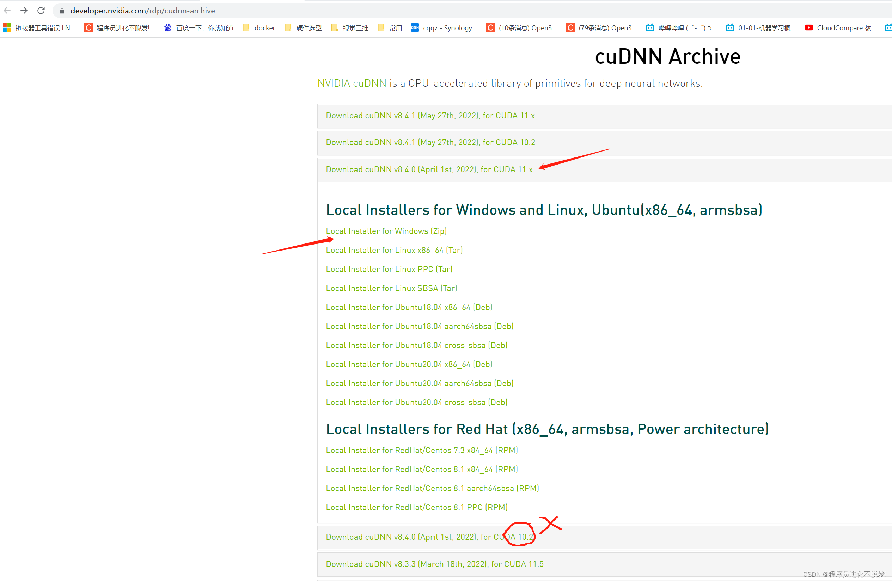Screen dimensions: 892x581
Task: Open the NVIDIA cuDNN link
Action: point(352,83)
